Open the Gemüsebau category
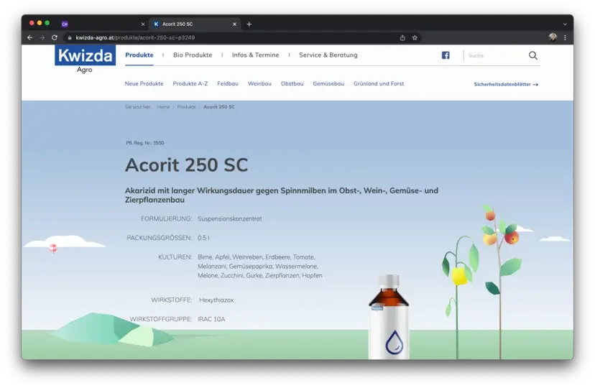 click(x=328, y=83)
